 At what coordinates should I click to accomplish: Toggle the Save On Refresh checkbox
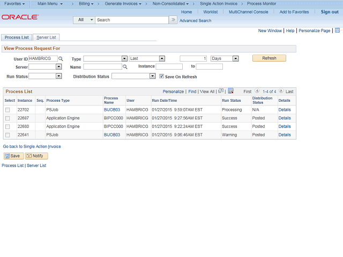click(161, 76)
